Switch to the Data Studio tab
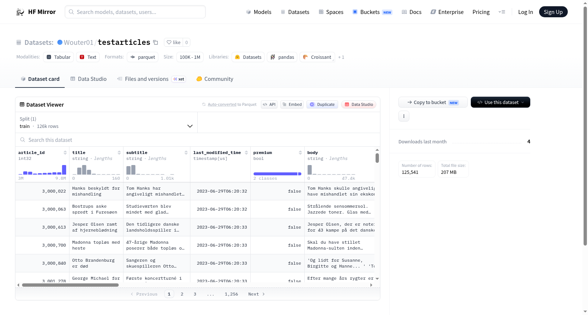The image size is (588, 315). (89, 79)
